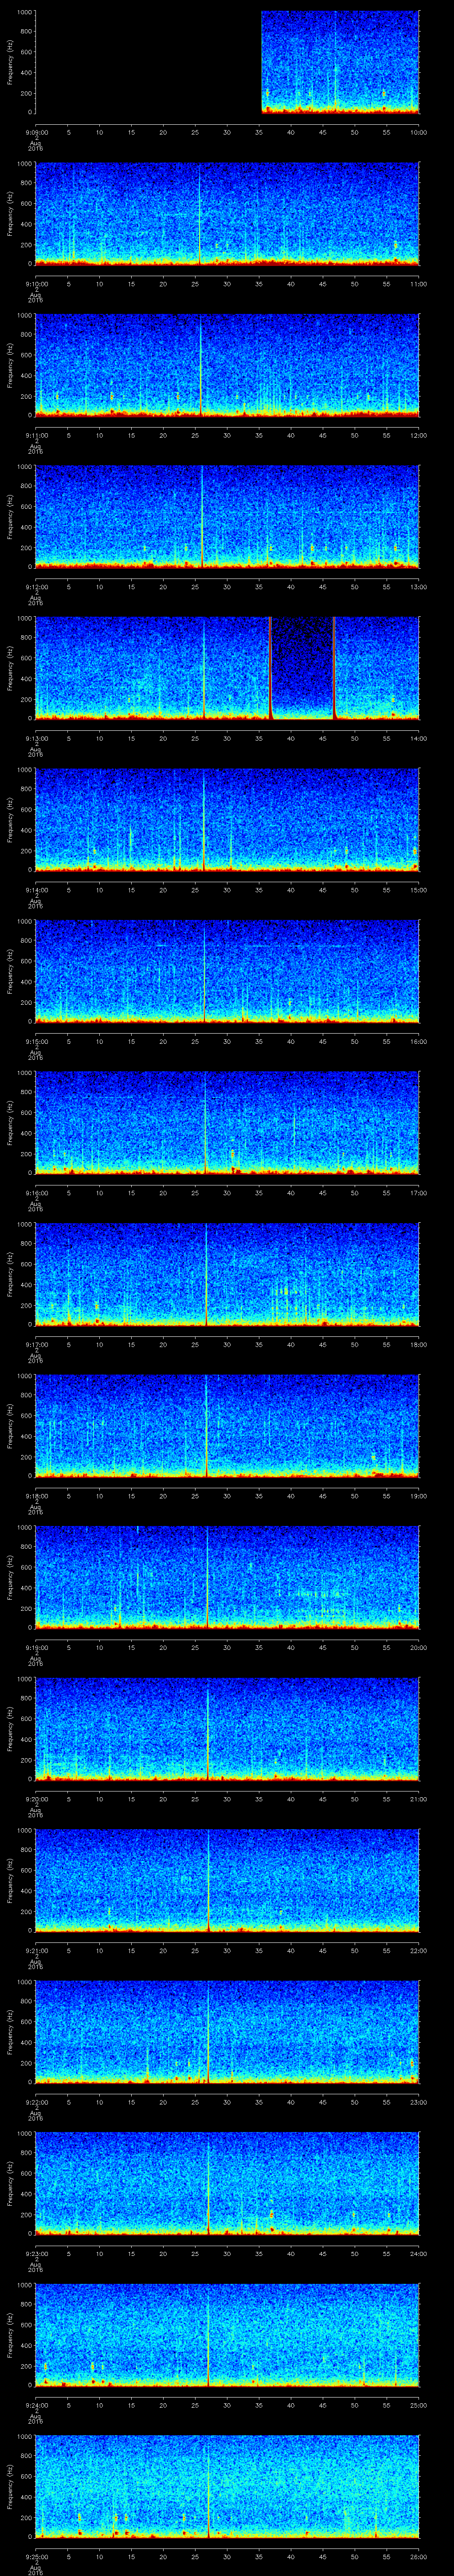The width and height of the screenshot is (454, 2576).
Task: Select the tall yellow spike in the 9:12:00 spectrogram
Action: (x=203, y=516)
